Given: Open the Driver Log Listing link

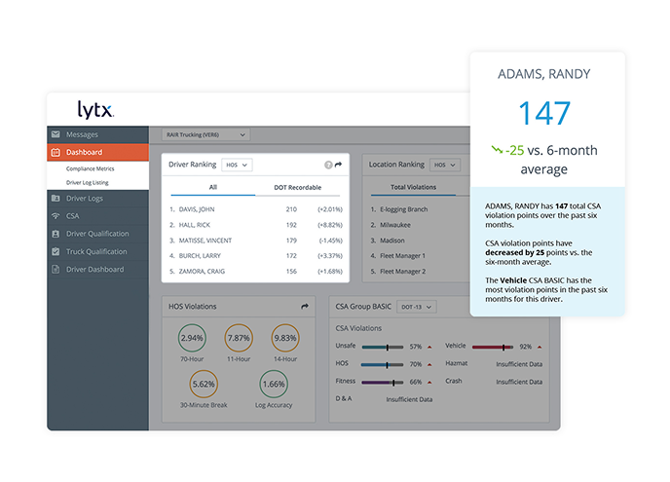Looking at the screenshot, I should pyautogui.click(x=88, y=182).
